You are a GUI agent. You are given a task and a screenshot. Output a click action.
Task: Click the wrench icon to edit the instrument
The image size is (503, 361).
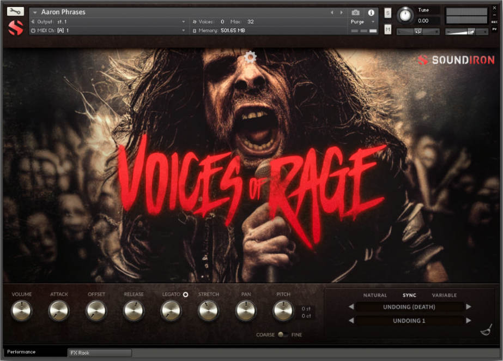[15, 10]
